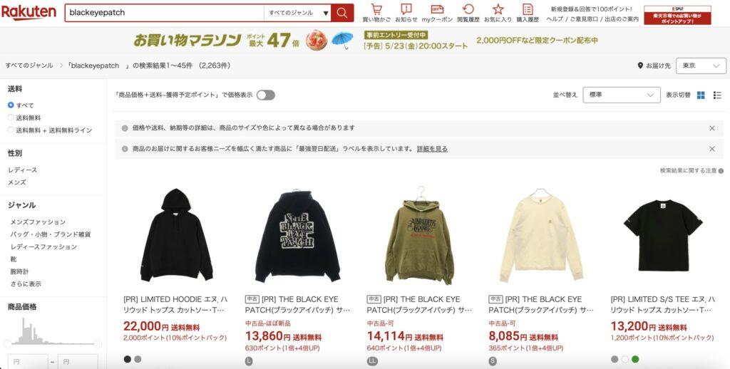Open the 標準 sort order dropdown

pyautogui.click(x=622, y=95)
